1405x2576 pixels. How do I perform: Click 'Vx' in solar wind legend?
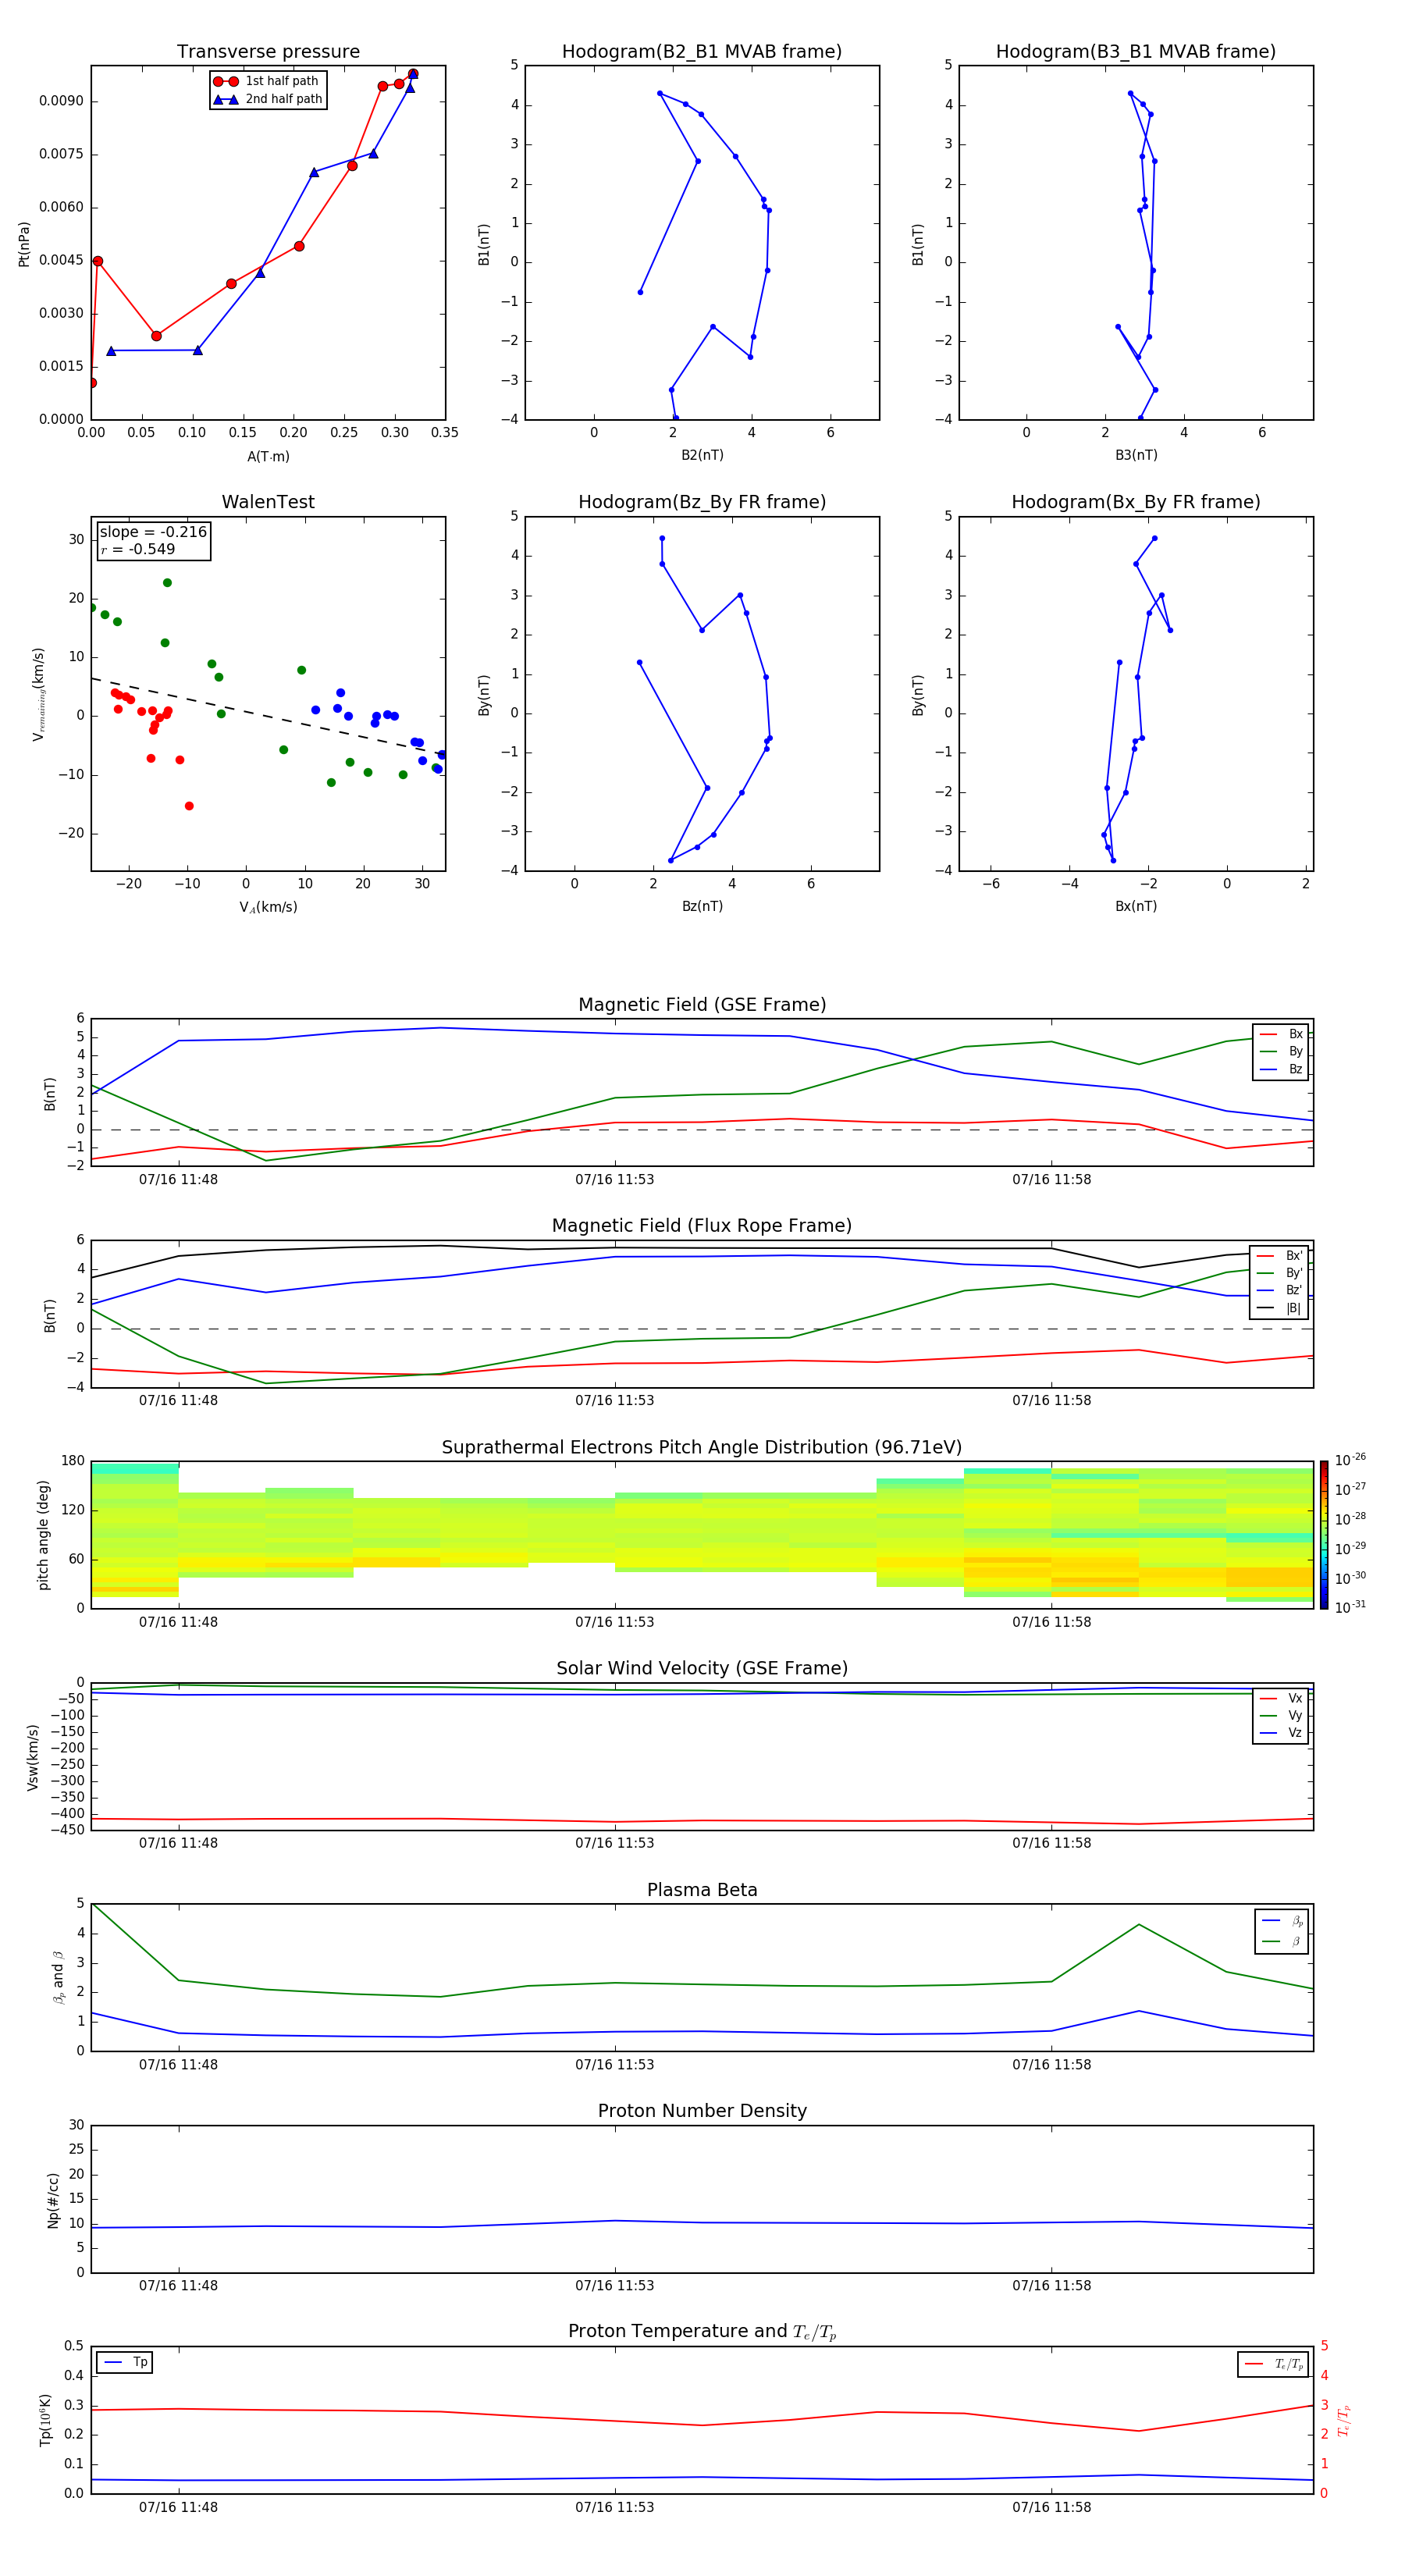coord(1295,1698)
